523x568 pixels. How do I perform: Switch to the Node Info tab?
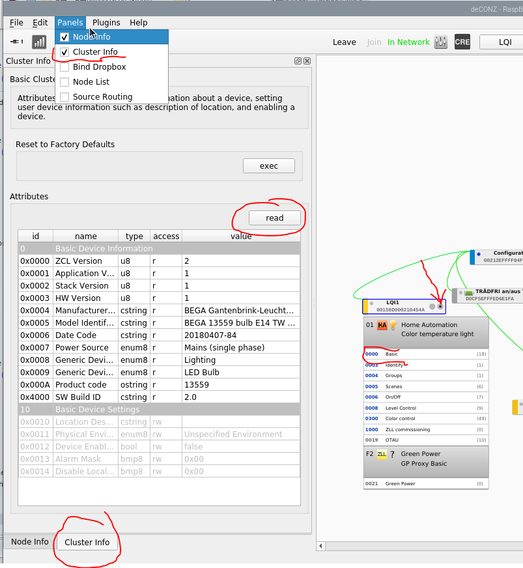pyautogui.click(x=30, y=542)
